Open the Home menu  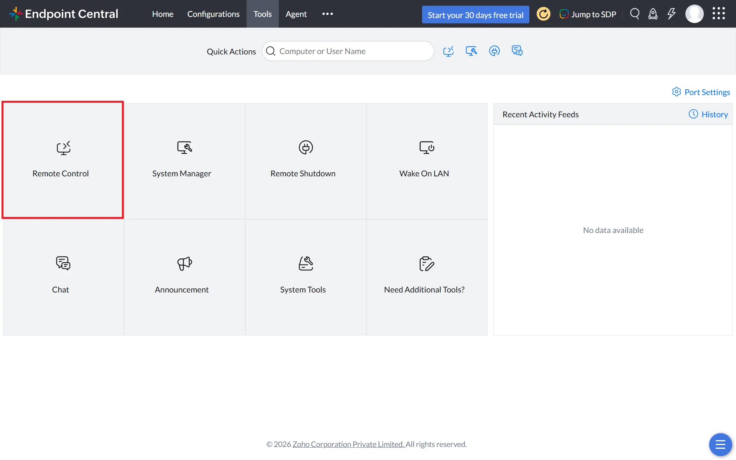pyautogui.click(x=163, y=14)
